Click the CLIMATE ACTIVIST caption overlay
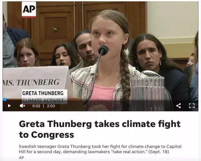The height and width of the screenshot is (161, 201). pyautogui.click(x=43, y=101)
